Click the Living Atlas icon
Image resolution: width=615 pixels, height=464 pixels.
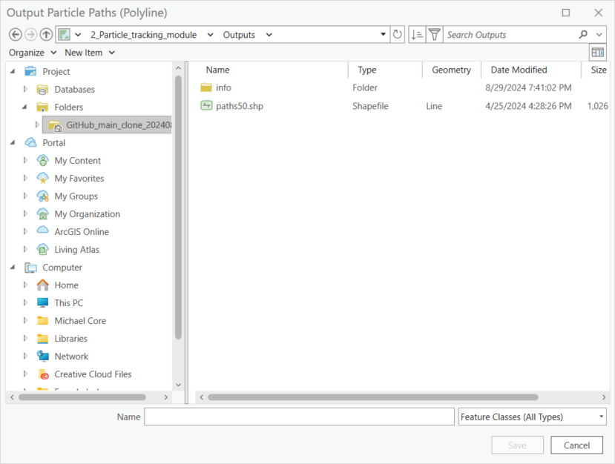click(42, 249)
